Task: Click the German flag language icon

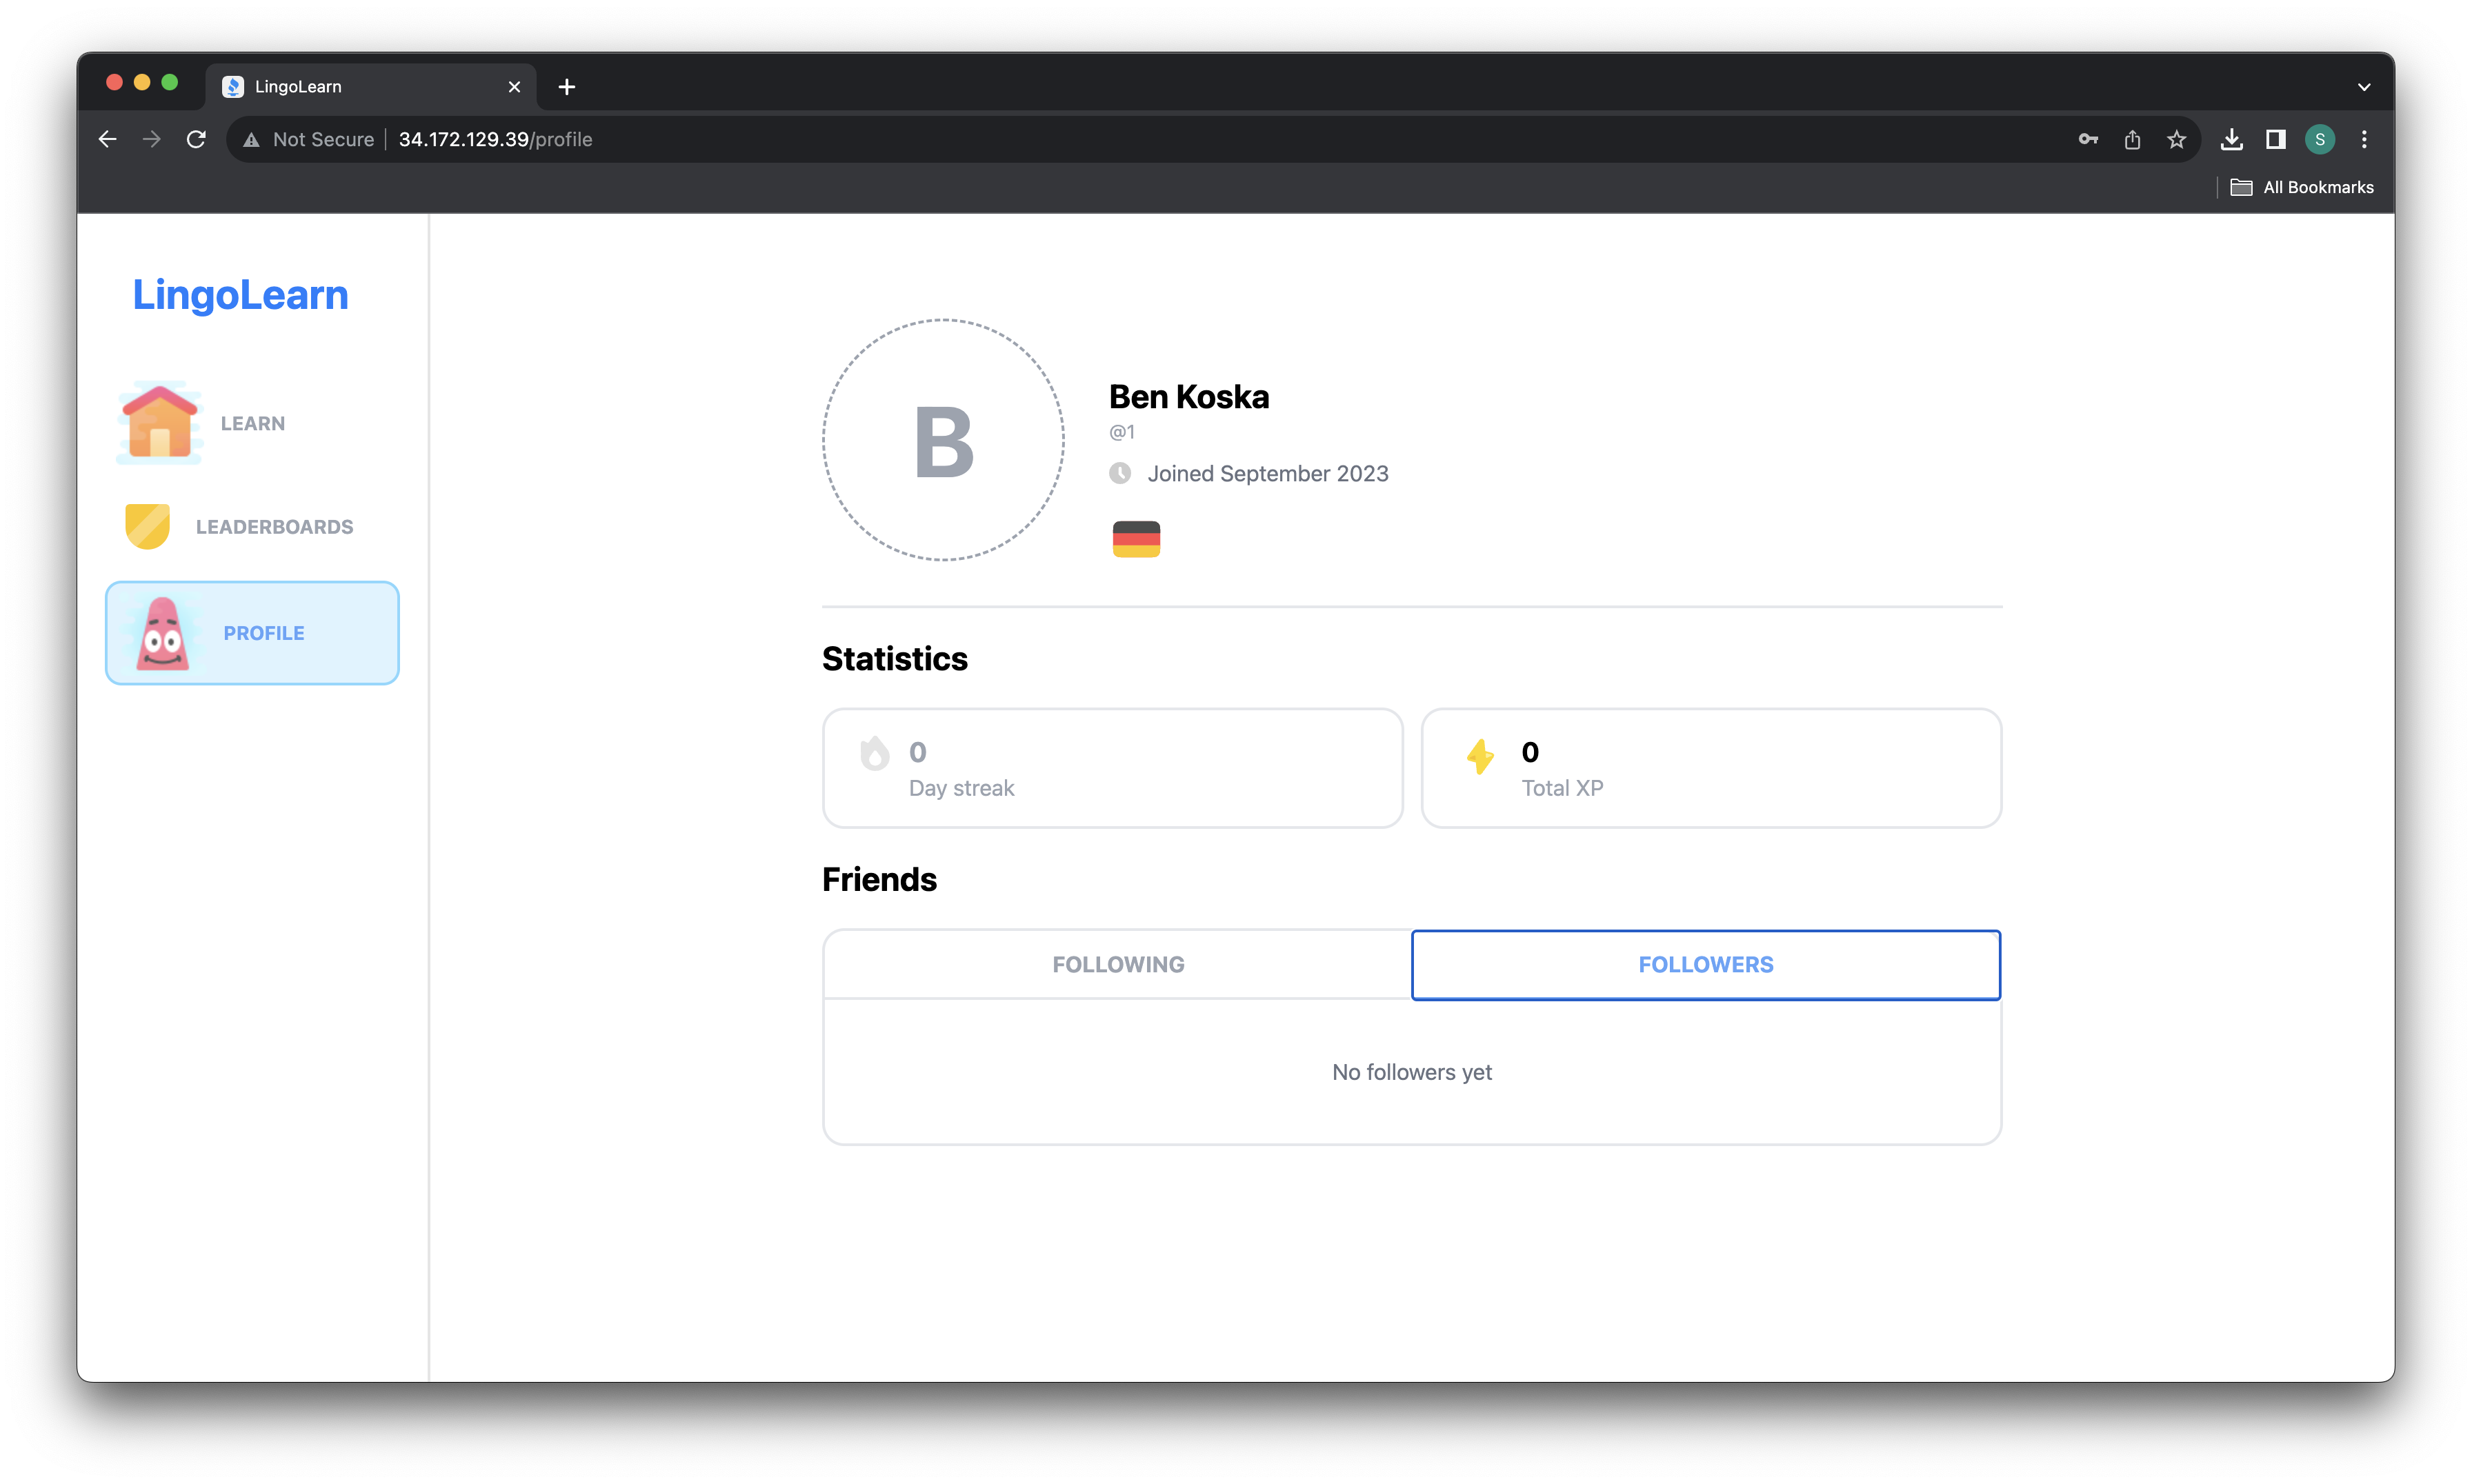Action: [x=1136, y=539]
